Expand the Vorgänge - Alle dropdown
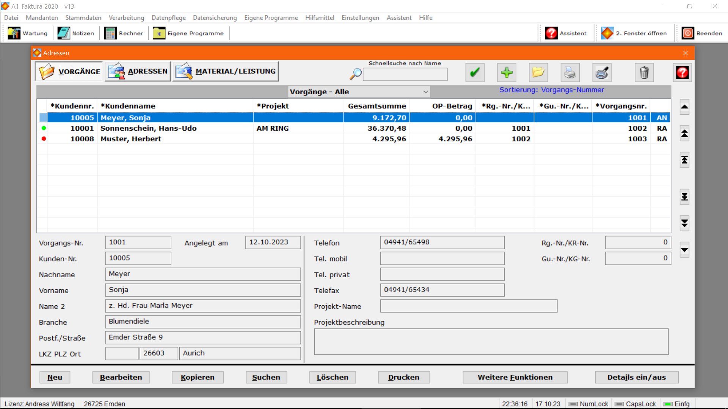The width and height of the screenshot is (728, 409). click(425, 92)
